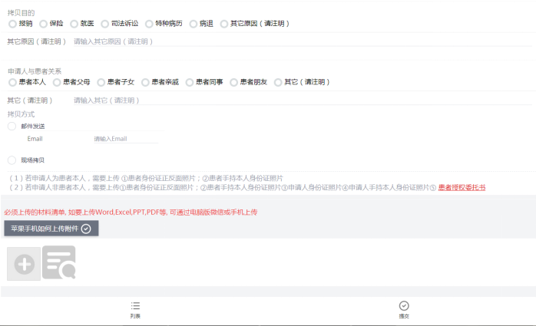
Task: Select 邮件发送 copy method
Action: click(12, 126)
